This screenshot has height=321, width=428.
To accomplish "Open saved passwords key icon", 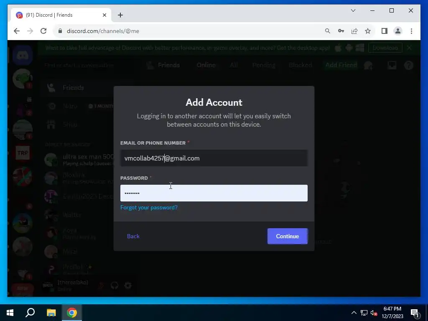I will 341,31.
